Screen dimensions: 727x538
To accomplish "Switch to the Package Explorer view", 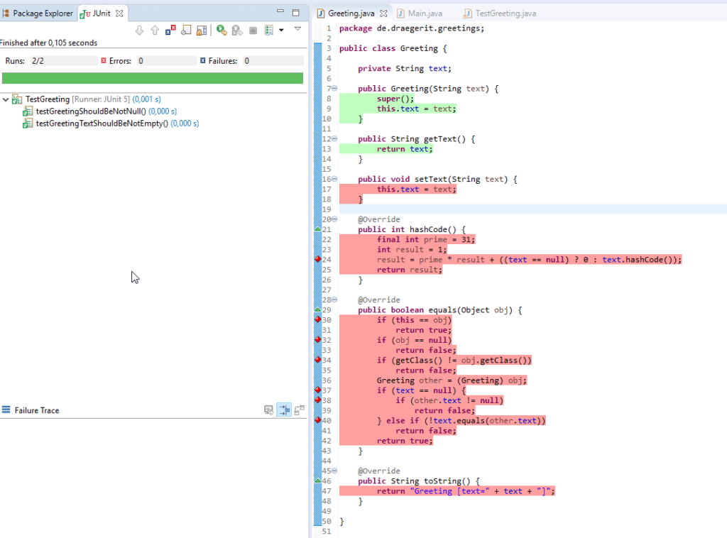I will pos(39,12).
